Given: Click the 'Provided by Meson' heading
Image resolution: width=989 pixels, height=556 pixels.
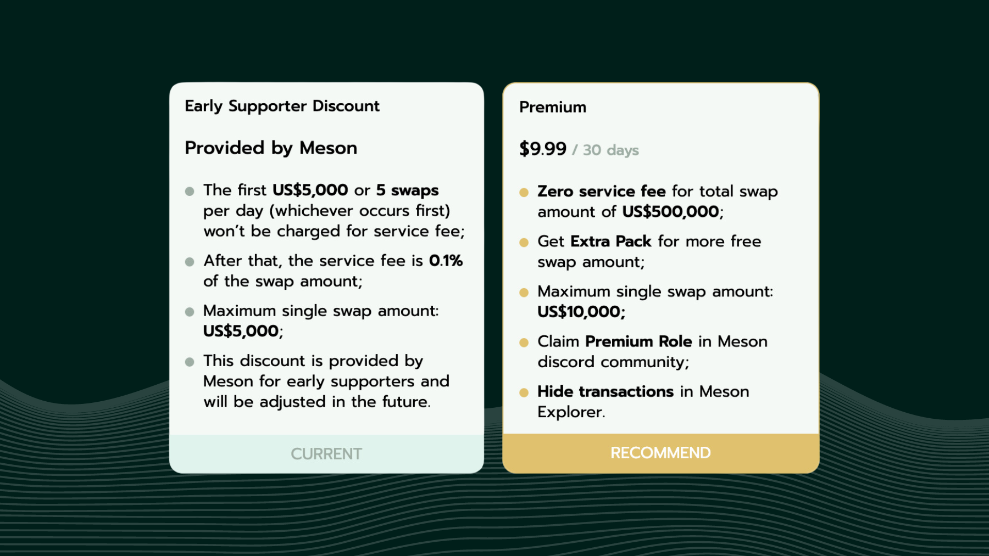Looking at the screenshot, I should (x=271, y=148).
